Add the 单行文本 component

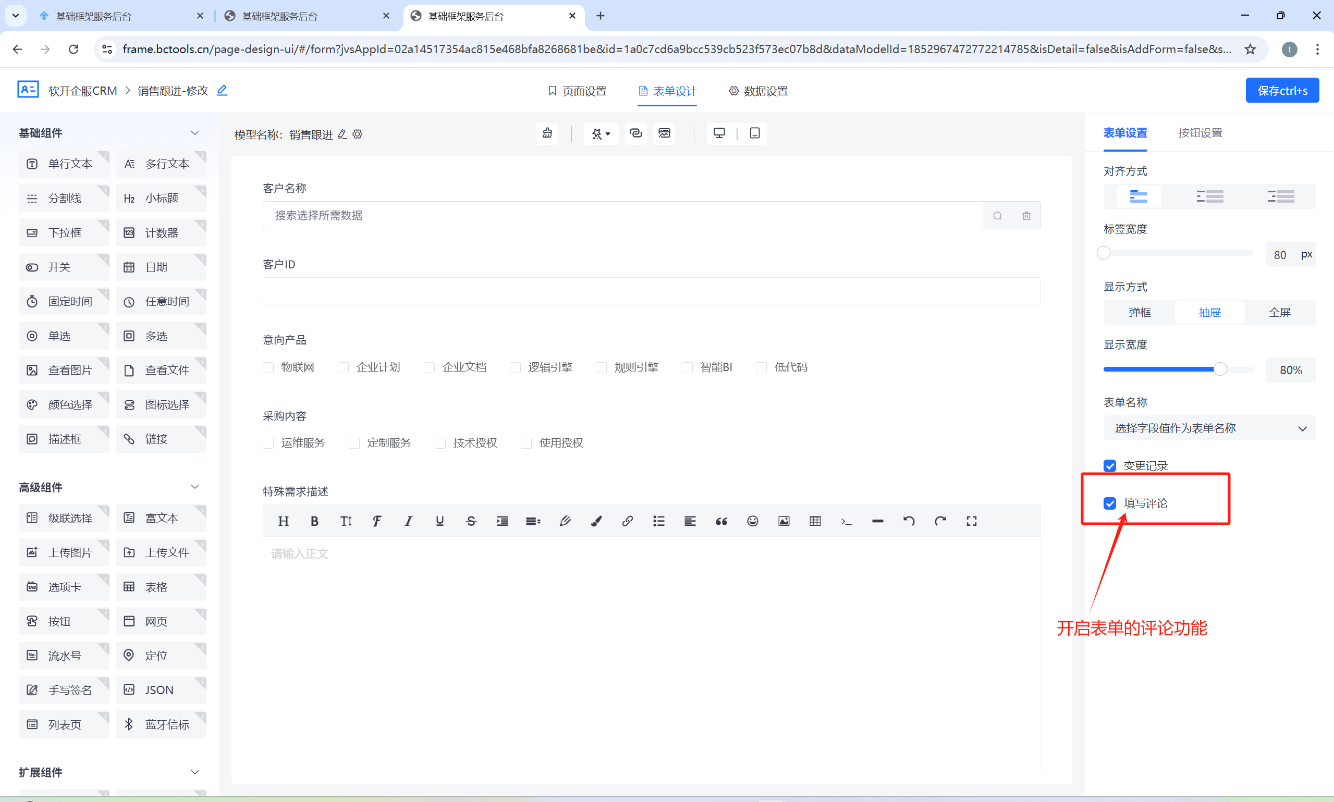[64, 164]
